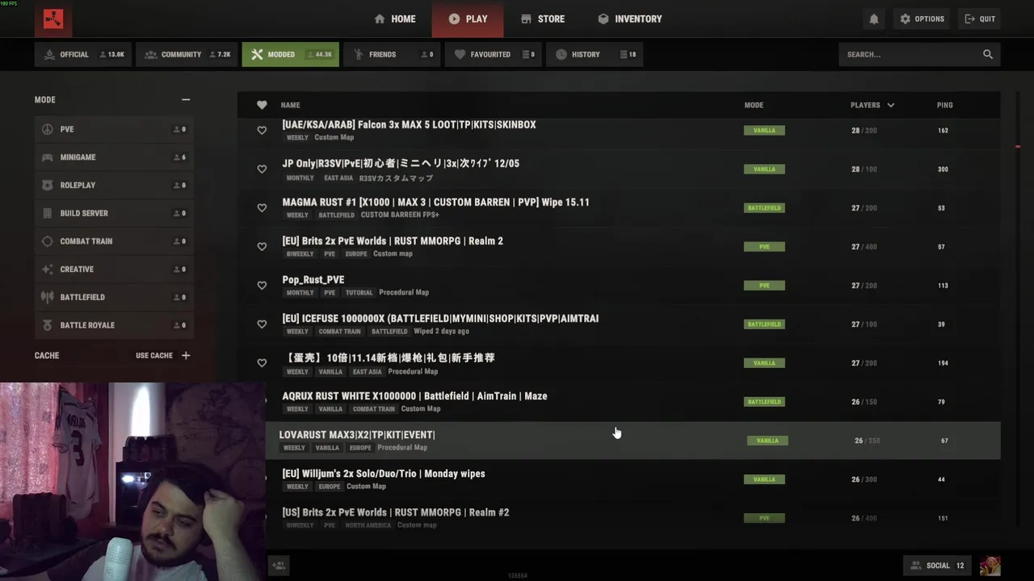Open the notifications bell
The image size is (1034, 581).
pyautogui.click(x=873, y=19)
